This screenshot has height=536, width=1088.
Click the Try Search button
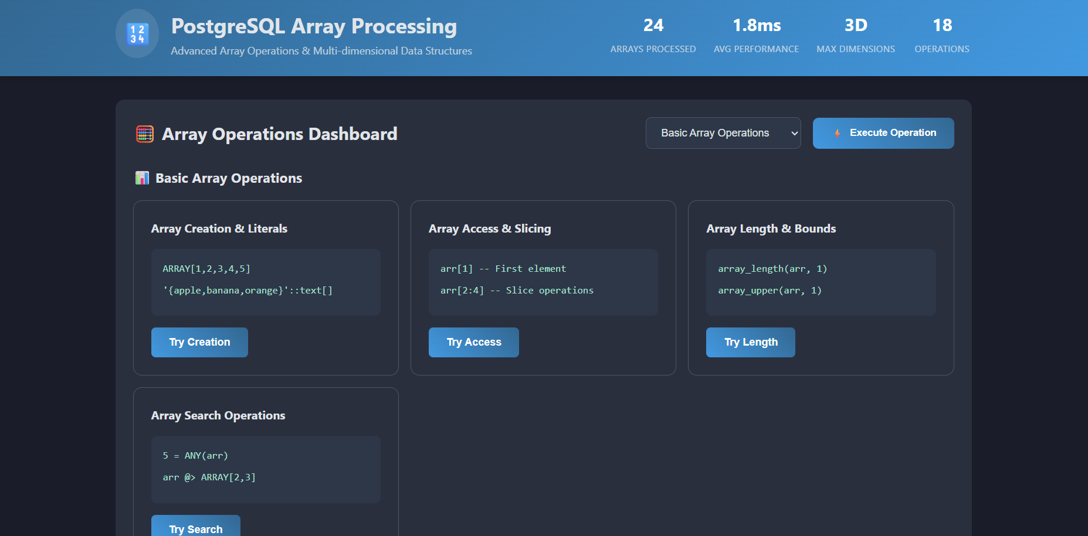[x=195, y=528]
